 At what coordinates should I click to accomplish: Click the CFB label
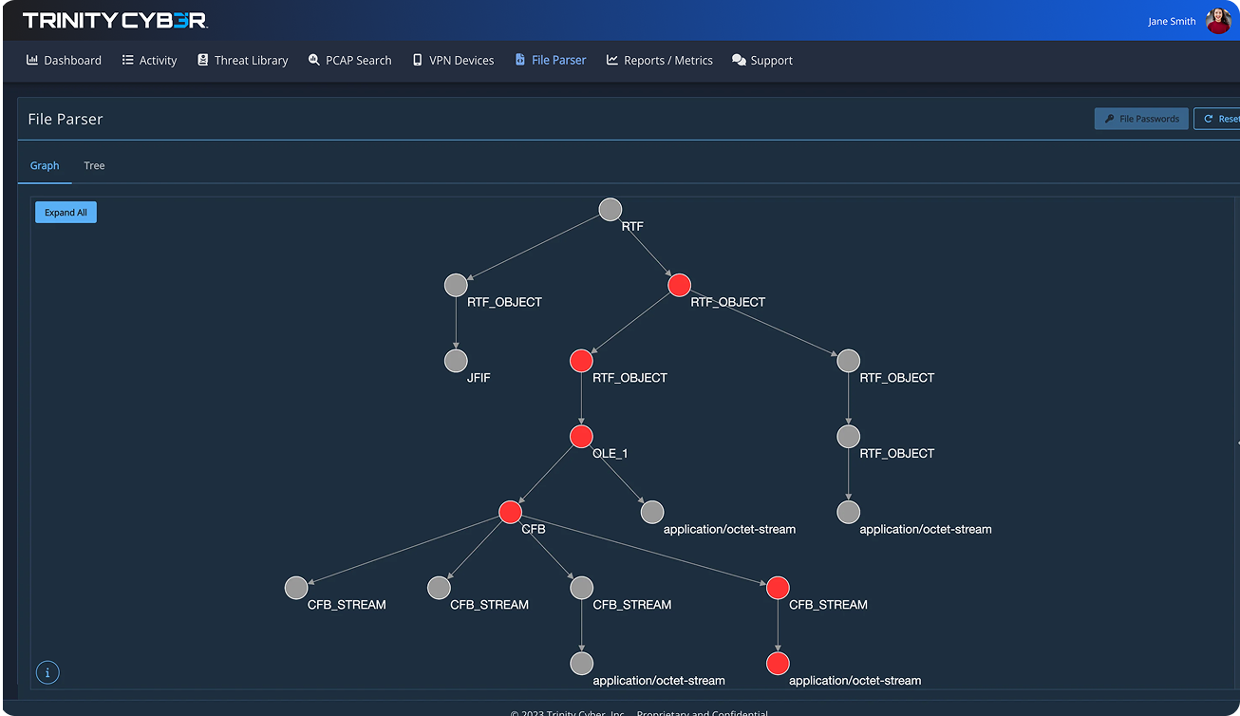tap(534, 529)
